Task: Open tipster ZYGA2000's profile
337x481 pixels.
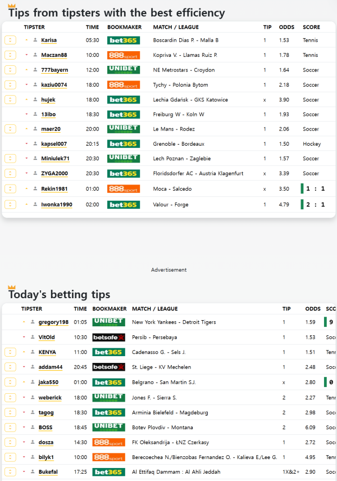Action: (x=54, y=173)
